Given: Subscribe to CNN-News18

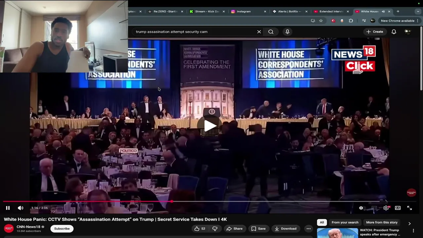Looking at the screenshot, I should tap(62, 229).
